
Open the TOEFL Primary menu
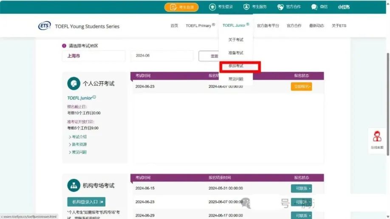200,25
